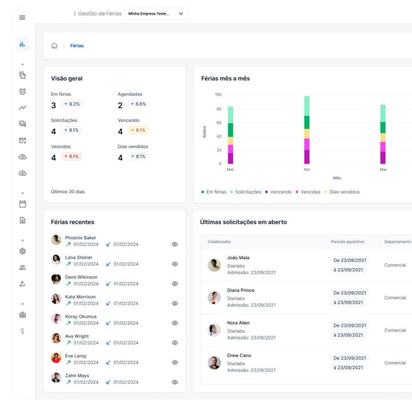This screenshot has width=412, height=410.
Task: Open the hamburger menu in the sidebar
Action: tap(22, 17)
